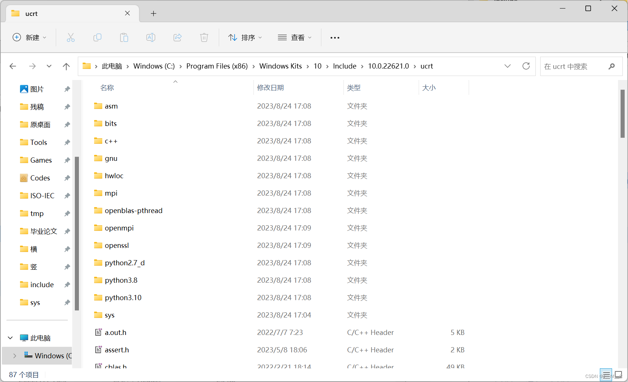Open the include quick access folder
Screen dimensions: 628x382
42,285
